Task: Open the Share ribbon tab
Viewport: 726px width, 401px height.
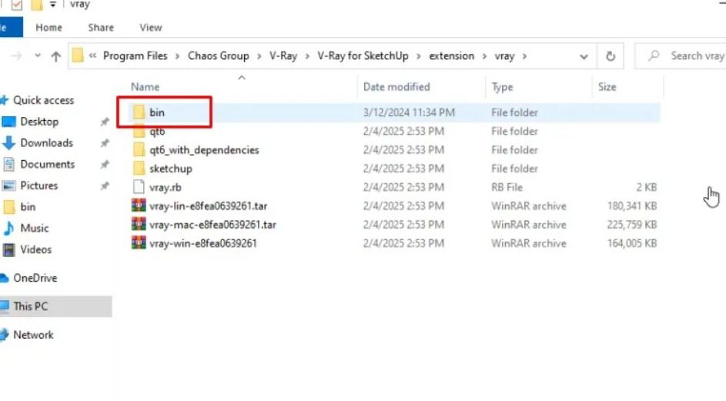Action: (x=101, y=28)
